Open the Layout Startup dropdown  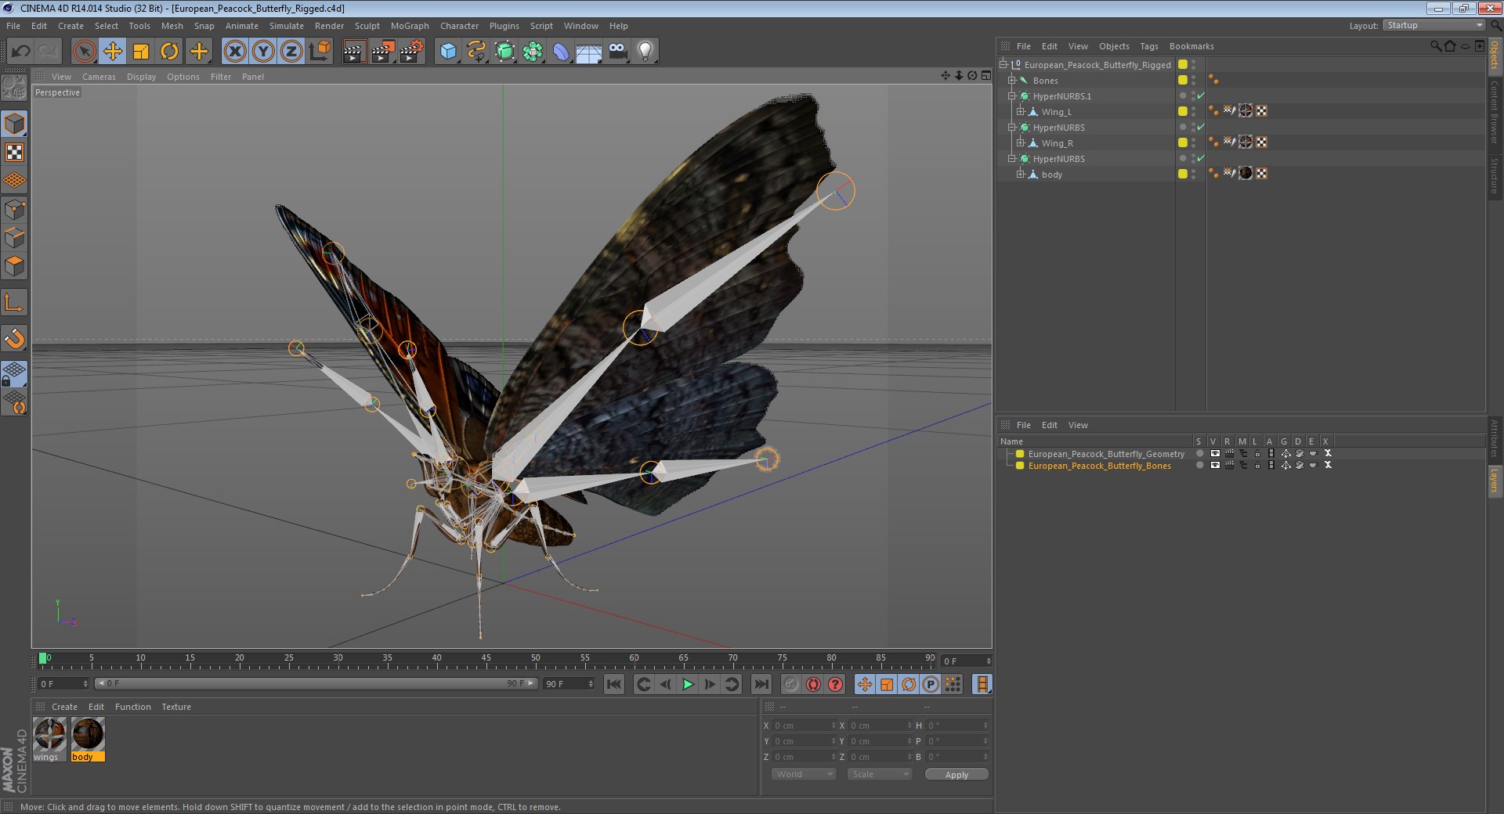1433,26
